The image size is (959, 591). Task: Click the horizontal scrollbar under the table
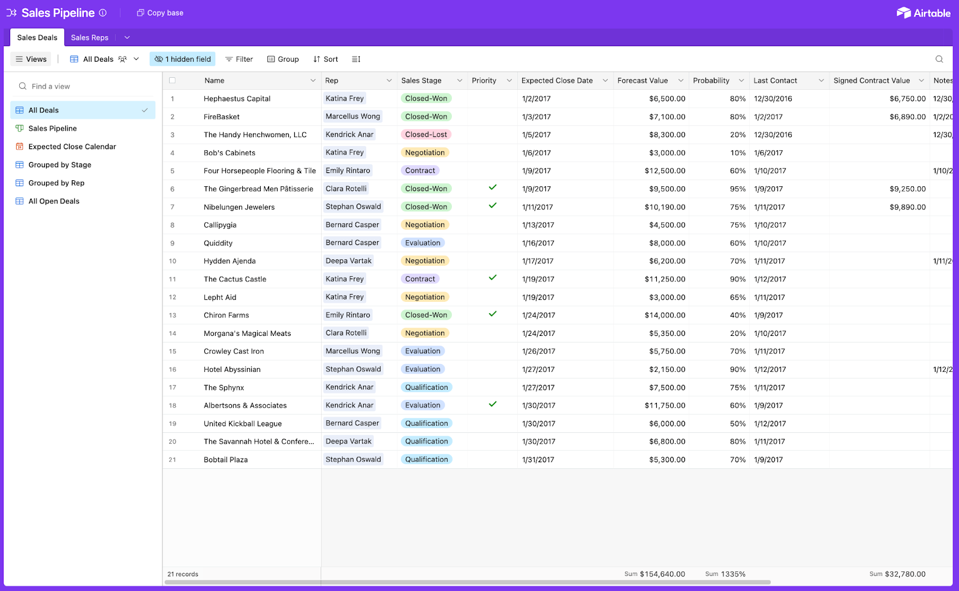pyautogui.click(x=468, y=582)
